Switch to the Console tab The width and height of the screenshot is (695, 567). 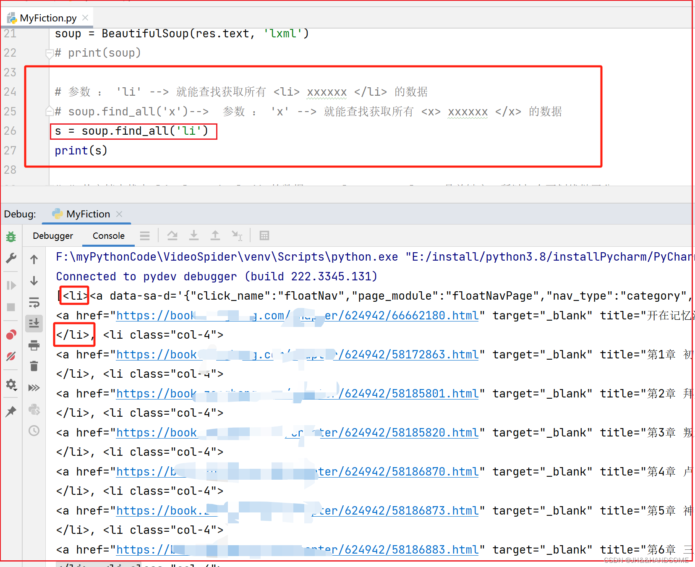click(109, 236)
